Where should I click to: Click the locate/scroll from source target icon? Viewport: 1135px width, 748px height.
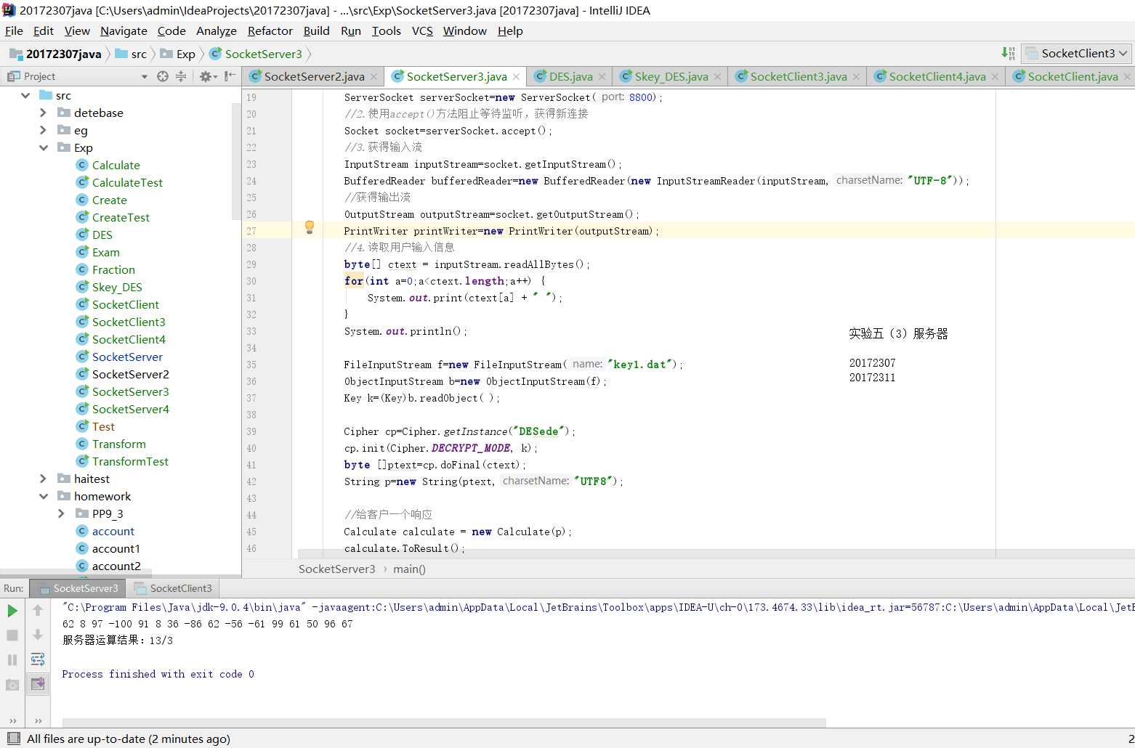[x=163, y=76]
